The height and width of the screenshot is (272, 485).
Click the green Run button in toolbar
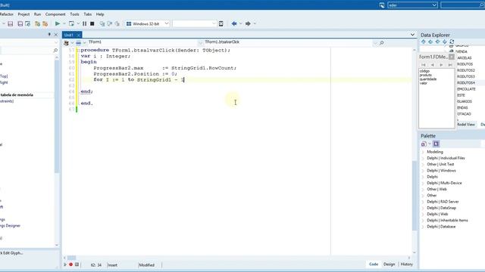click(58, 23)
